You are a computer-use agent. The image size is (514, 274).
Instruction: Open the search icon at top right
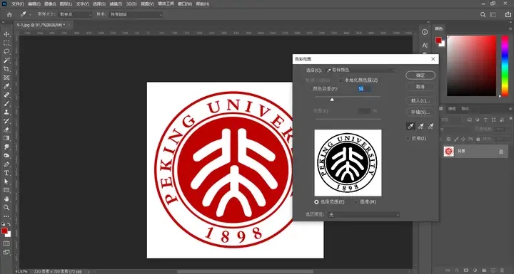point(483,14)
